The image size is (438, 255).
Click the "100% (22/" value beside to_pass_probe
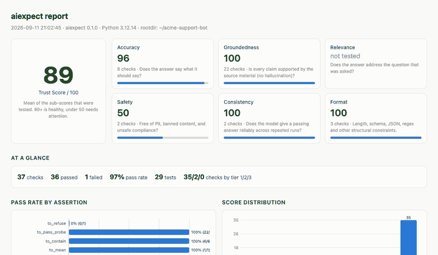click(x=201, y=232)
